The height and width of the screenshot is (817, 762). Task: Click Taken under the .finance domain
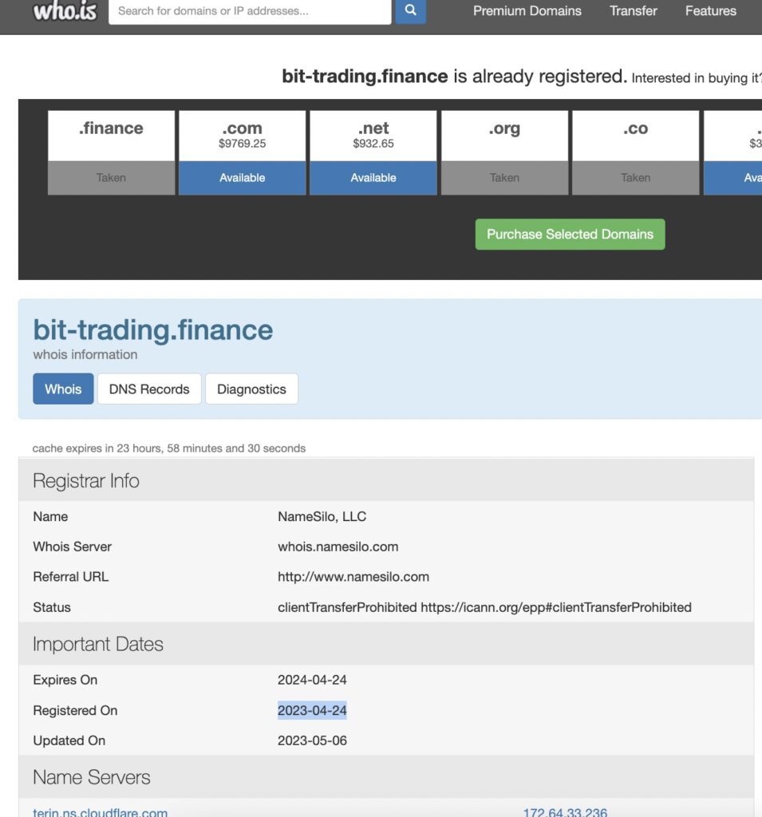(x=111, y=178)
